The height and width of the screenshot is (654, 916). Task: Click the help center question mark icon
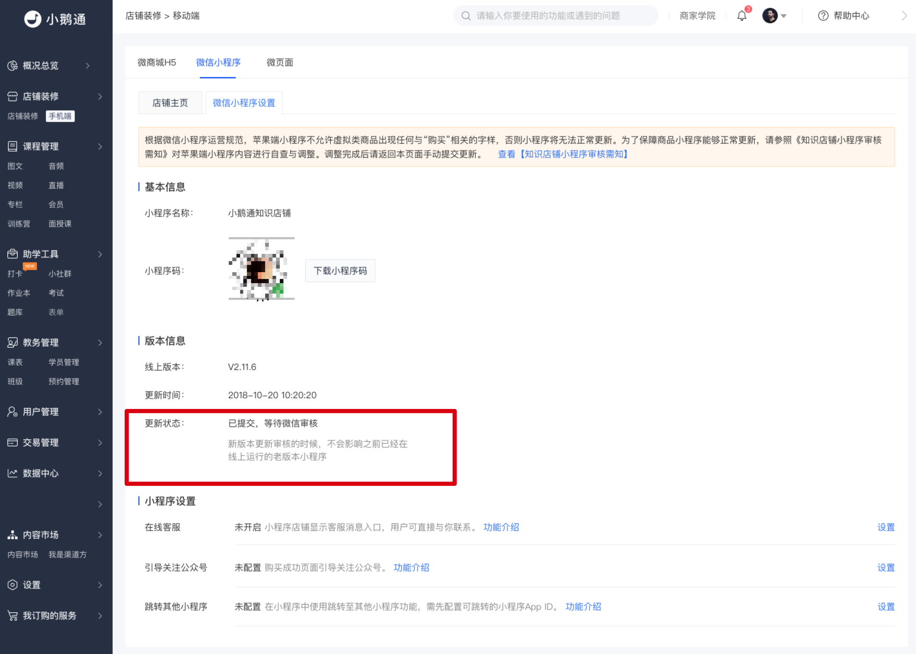[823, 16]
